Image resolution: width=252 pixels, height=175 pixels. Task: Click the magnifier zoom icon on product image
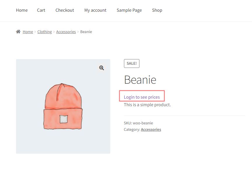(101, 68)
